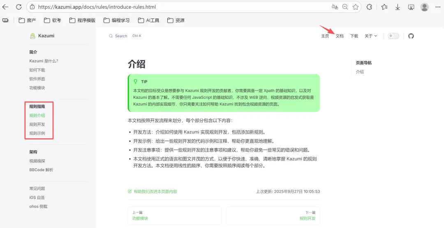
Task: Click the search magnifier icon
Action: pyautogui.click(x=111, y=36)
